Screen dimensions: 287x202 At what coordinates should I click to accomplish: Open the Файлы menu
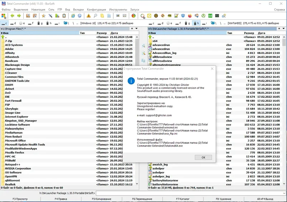tap(6, 10)
